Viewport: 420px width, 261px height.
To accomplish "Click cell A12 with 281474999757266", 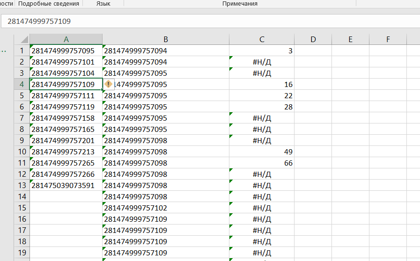I will pos(66,174).
